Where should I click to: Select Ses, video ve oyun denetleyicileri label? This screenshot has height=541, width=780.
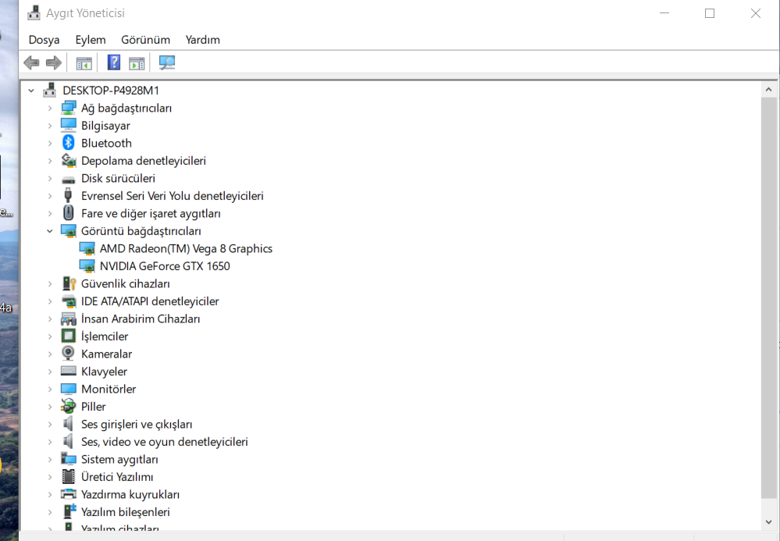click(164, 442)
